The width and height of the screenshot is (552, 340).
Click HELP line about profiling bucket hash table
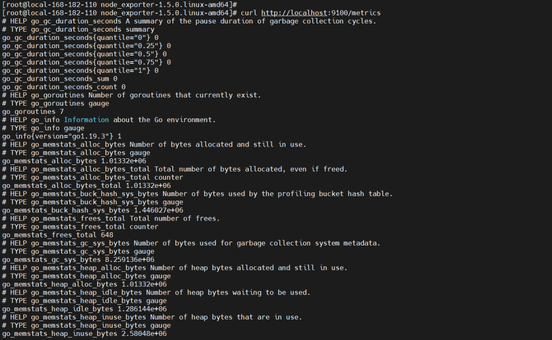pyautogui.click(x=197, y=194)
